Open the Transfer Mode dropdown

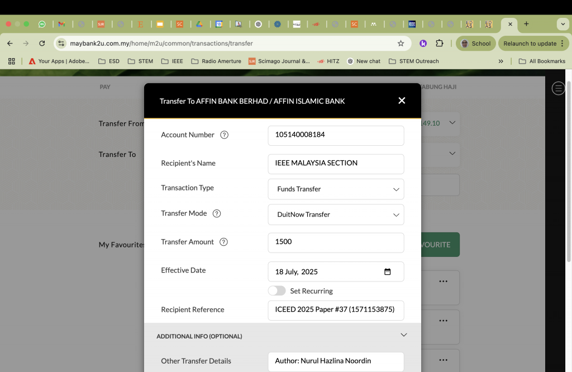pos(336,215)
